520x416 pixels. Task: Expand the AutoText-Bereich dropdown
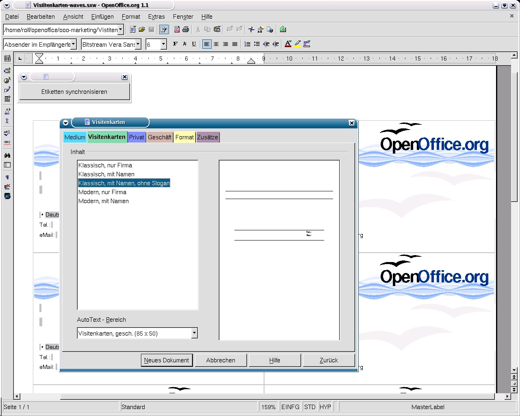[194, 333]
